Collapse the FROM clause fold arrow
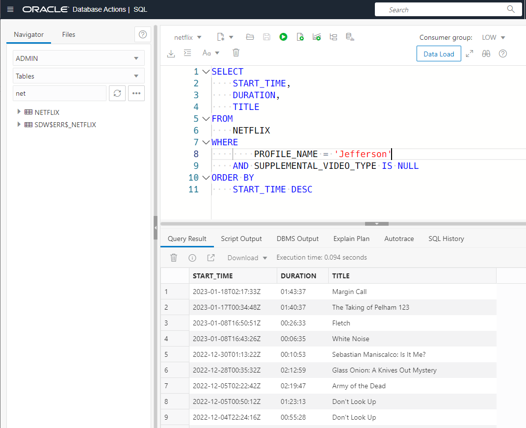This screenshot has width=526, height=428. [206, 118]
